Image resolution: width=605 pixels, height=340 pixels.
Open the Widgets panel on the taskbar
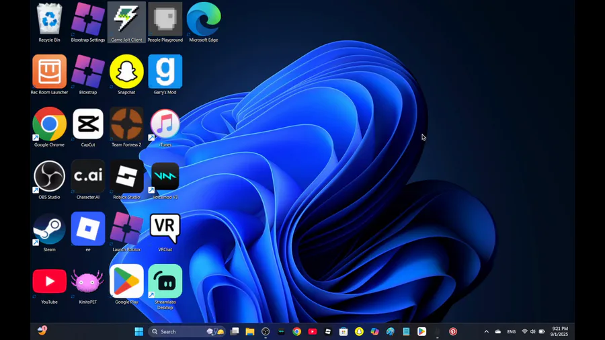coord(42,331)
